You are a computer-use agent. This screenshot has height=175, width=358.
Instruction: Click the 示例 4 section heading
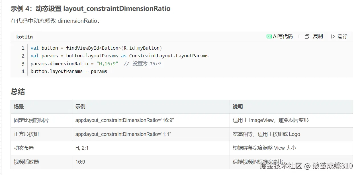pyautogui.click(x=90, y=9)
